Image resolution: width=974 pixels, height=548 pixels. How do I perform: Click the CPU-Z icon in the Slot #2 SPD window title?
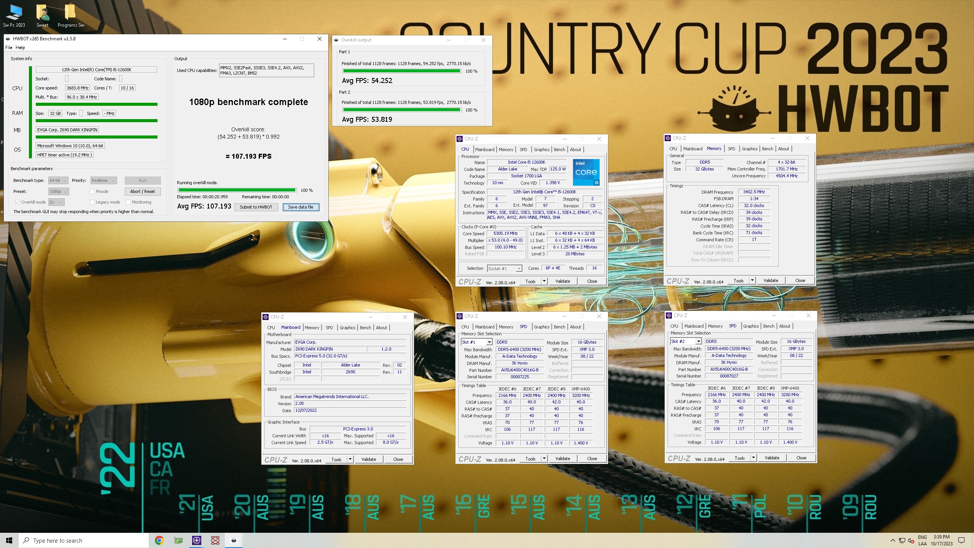click(x=669, y=315)
